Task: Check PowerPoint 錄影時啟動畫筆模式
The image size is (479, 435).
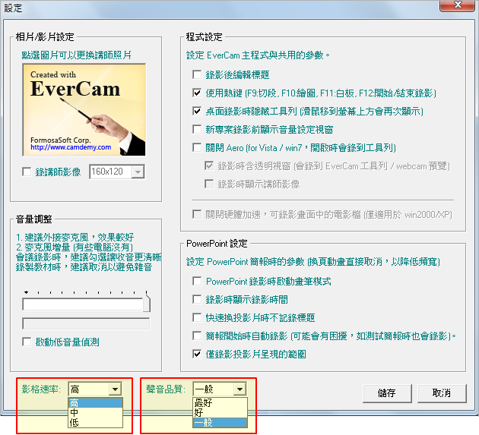Action: (x=197, y=282)
